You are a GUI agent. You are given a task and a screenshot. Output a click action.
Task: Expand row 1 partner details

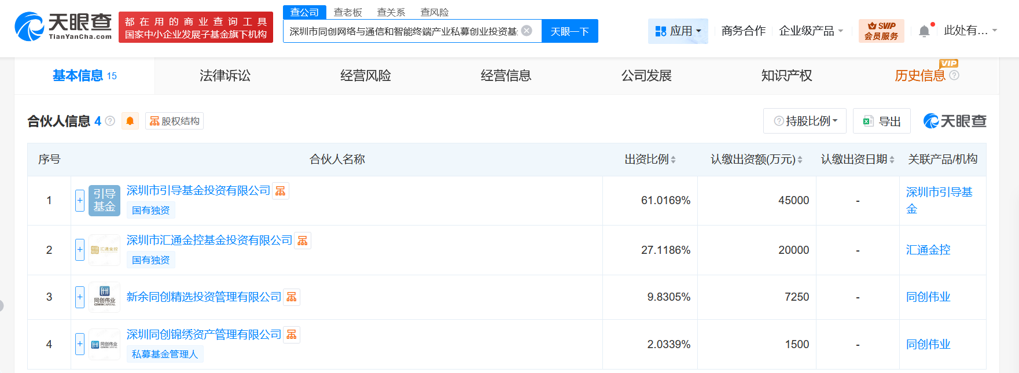click(x=80, y=201)
